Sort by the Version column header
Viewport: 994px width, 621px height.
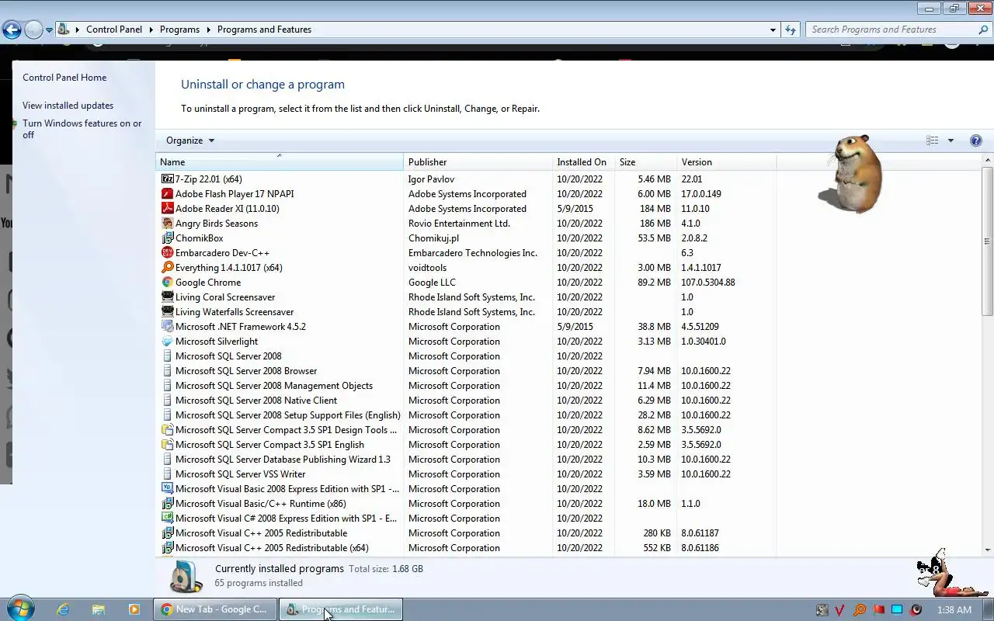pyautogui.click(x=726, y=162)
